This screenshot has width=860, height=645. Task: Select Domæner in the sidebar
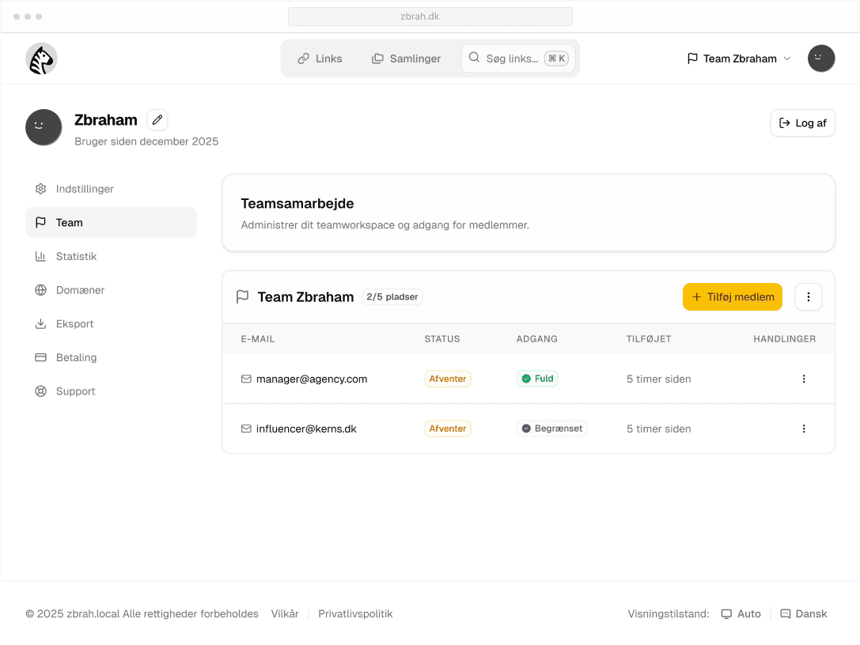click(x=80, y=290)
